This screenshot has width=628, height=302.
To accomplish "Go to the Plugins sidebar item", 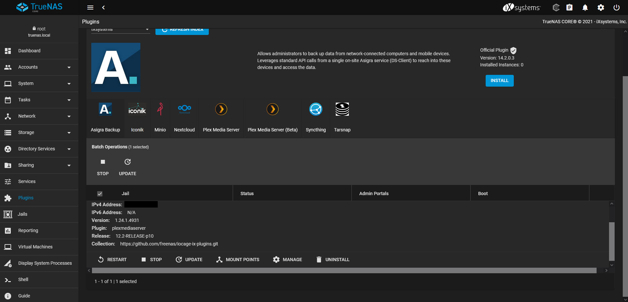I will click(39, 198).
